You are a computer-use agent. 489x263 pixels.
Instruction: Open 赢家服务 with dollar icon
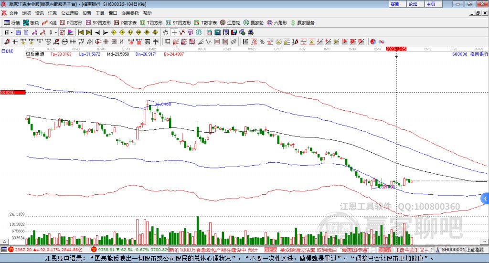(x=303, y=23)
